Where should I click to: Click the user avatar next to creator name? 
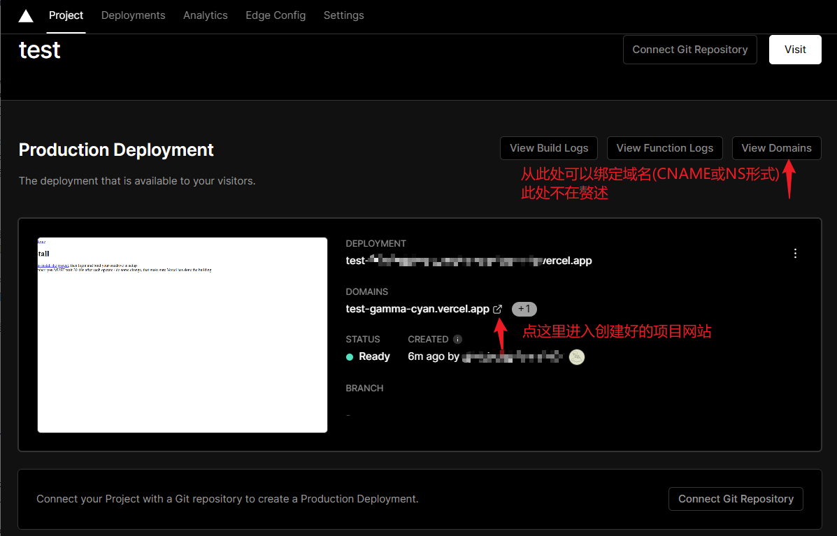click(x=577, y=357)
